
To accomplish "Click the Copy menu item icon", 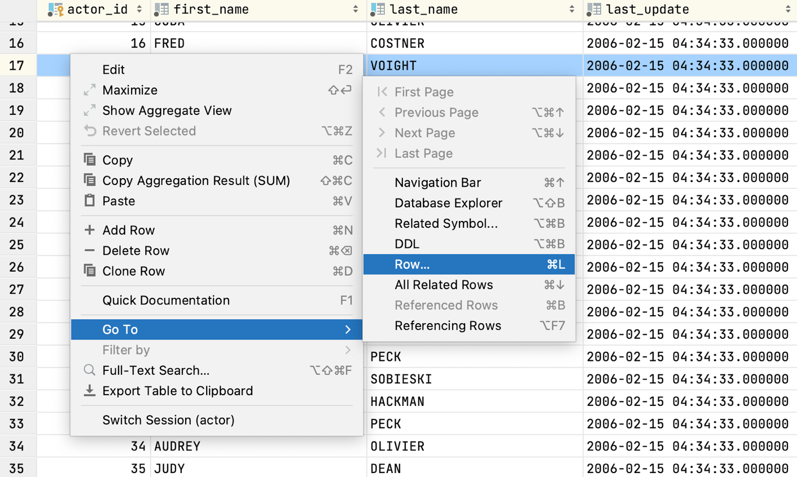I will (89, 160).
